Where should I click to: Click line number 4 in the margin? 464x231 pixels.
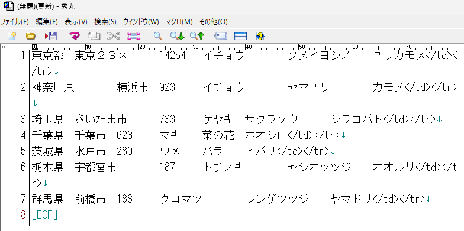click(x=24, y=135)
